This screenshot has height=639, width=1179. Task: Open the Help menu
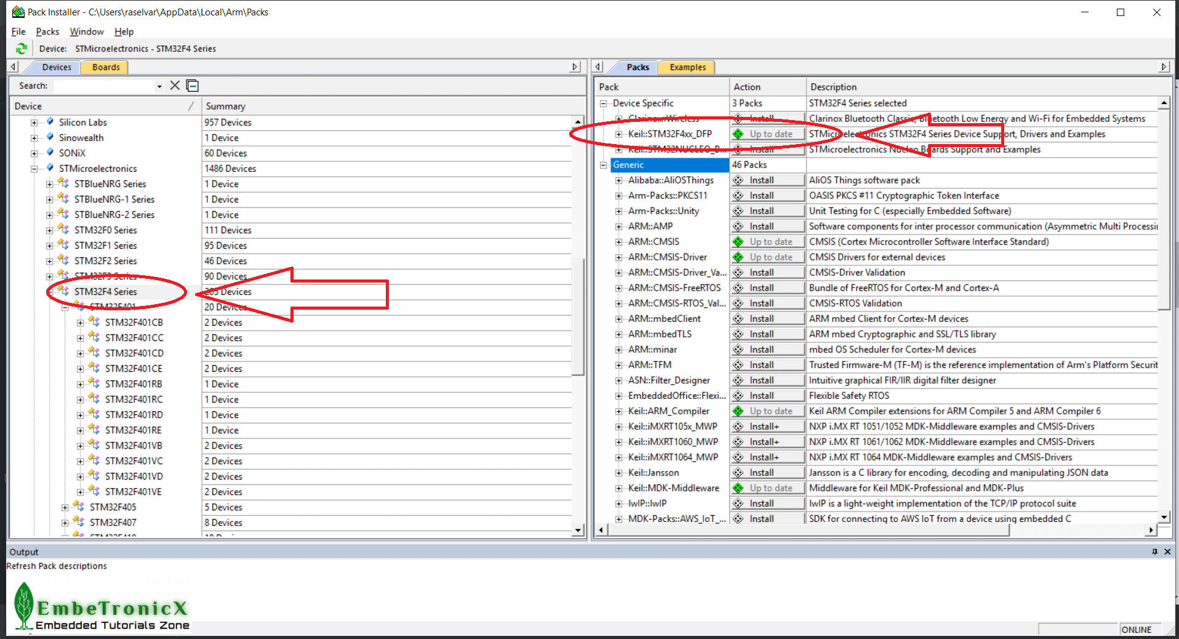(124, 31)
